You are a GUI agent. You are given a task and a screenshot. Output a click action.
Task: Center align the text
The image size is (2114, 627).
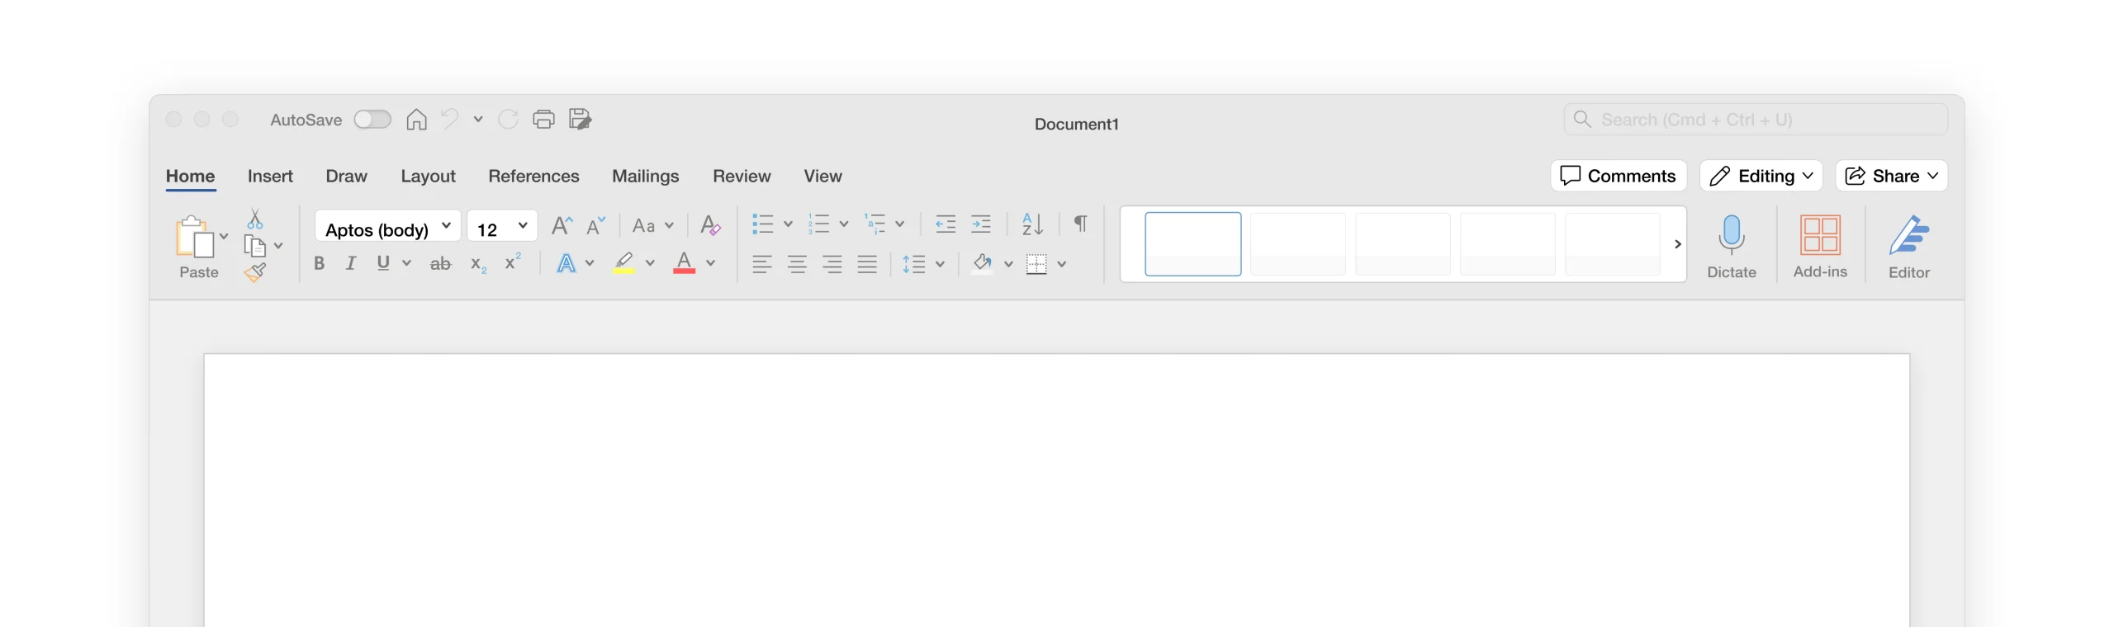pos(797,264)
